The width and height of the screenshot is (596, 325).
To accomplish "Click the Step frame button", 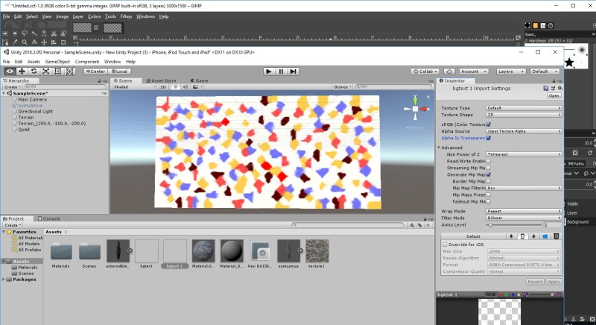I will click(x=294, y=72).
